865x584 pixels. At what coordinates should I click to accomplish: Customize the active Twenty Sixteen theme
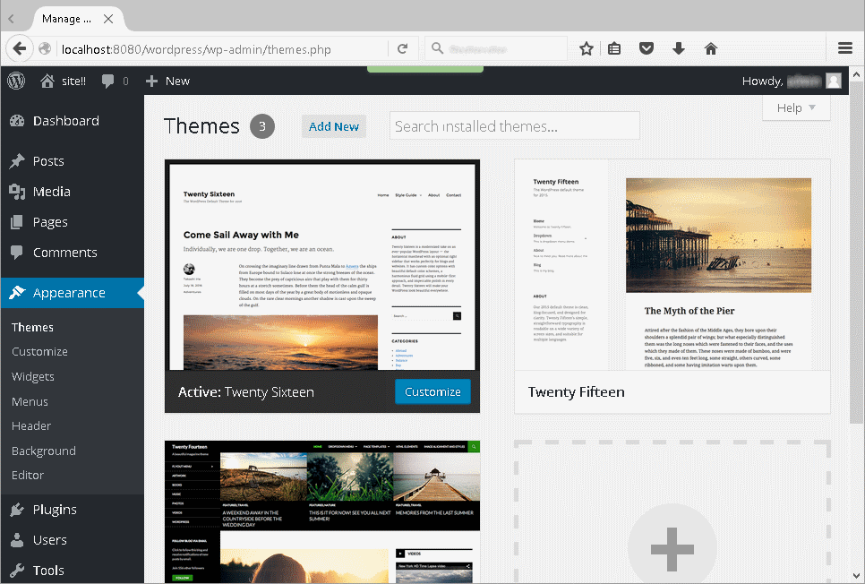pos(432,391)
